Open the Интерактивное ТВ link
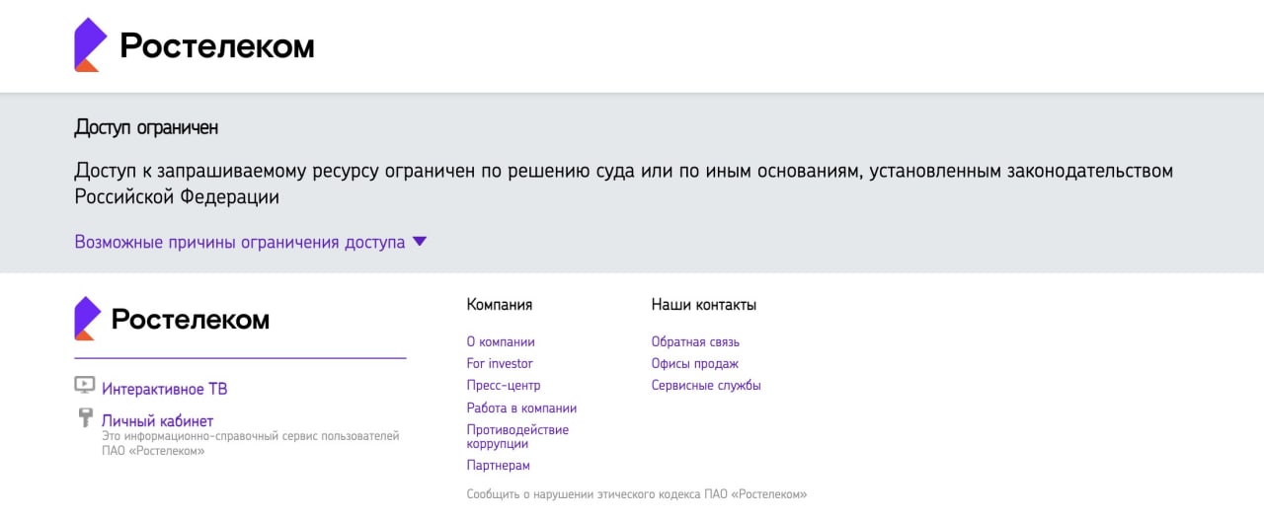Viewport: 1264px width, 520px height. click(165, 389)
